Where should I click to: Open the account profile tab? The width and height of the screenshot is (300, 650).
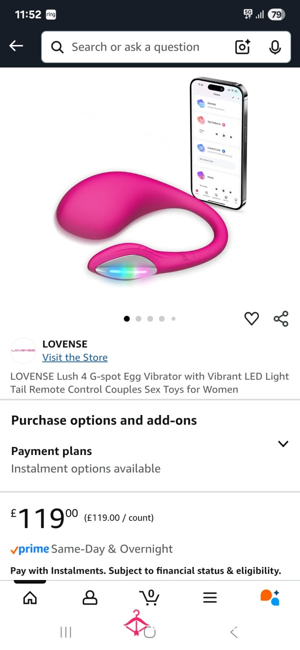90,597
